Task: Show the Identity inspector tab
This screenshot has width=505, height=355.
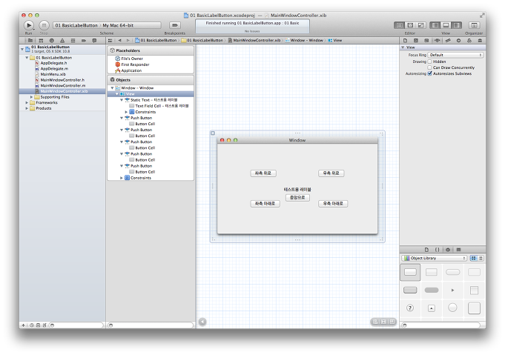Action: pyautogui.click(x=426, y=41)
